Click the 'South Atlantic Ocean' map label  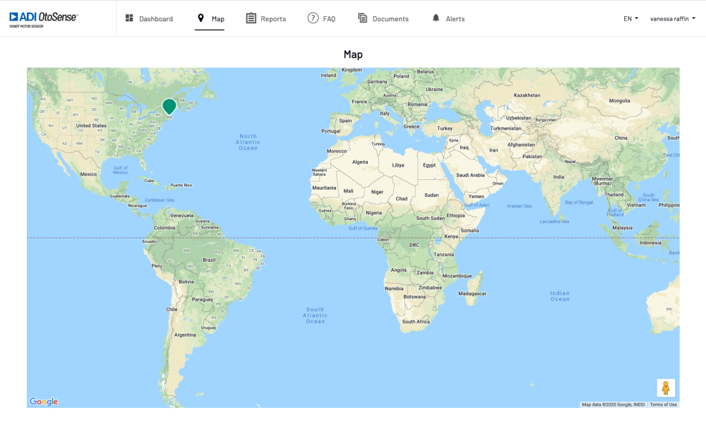(315, 315)
